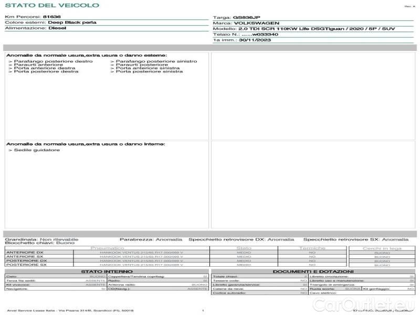Select the Km Percorsi value 81636
This screenshot has height=315, width=420.
[51, 17]
